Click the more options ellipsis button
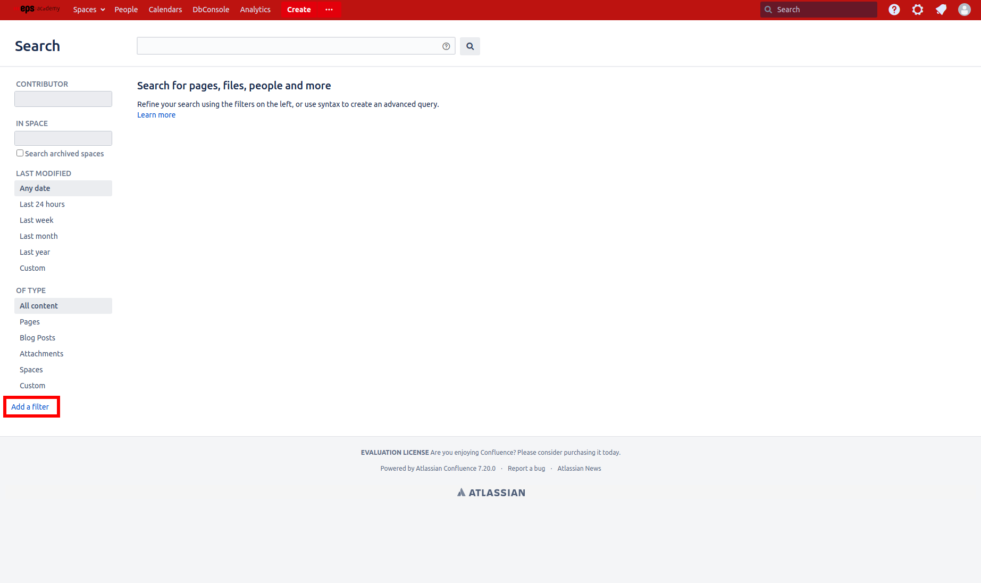This screenshot has width=981, height=583. 329,10
